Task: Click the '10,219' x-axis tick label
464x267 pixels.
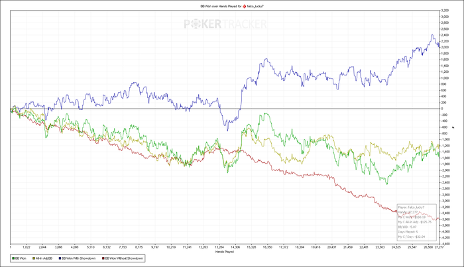Action: [171, 247]
